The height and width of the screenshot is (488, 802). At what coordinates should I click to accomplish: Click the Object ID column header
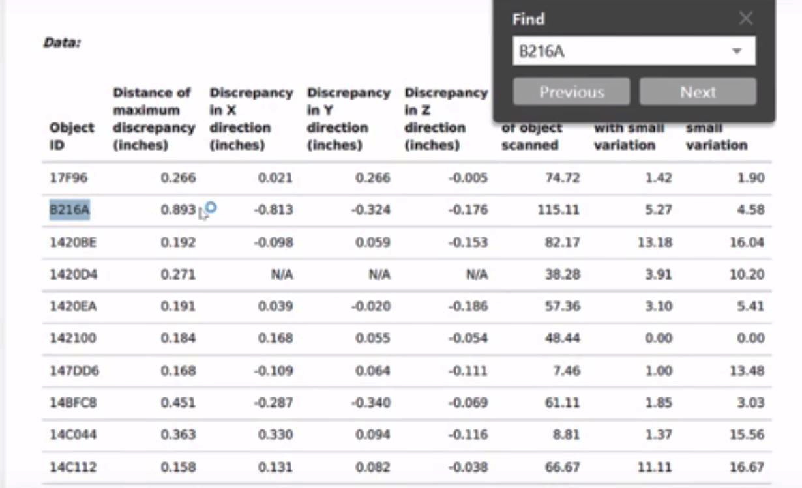pos(72,136)
